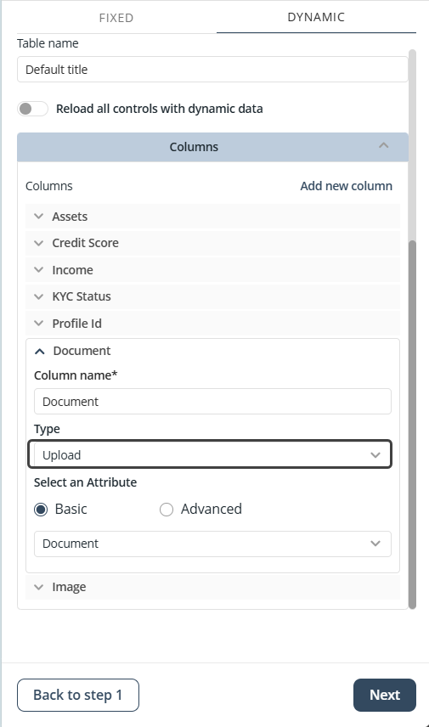Expand the Image column chevron
The image size is (429, 727).
pos(39,587)
